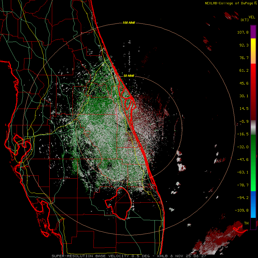Select the 30.1 scale value
The height and width of the screenshot is (258, 258).
tap(244, 96)
